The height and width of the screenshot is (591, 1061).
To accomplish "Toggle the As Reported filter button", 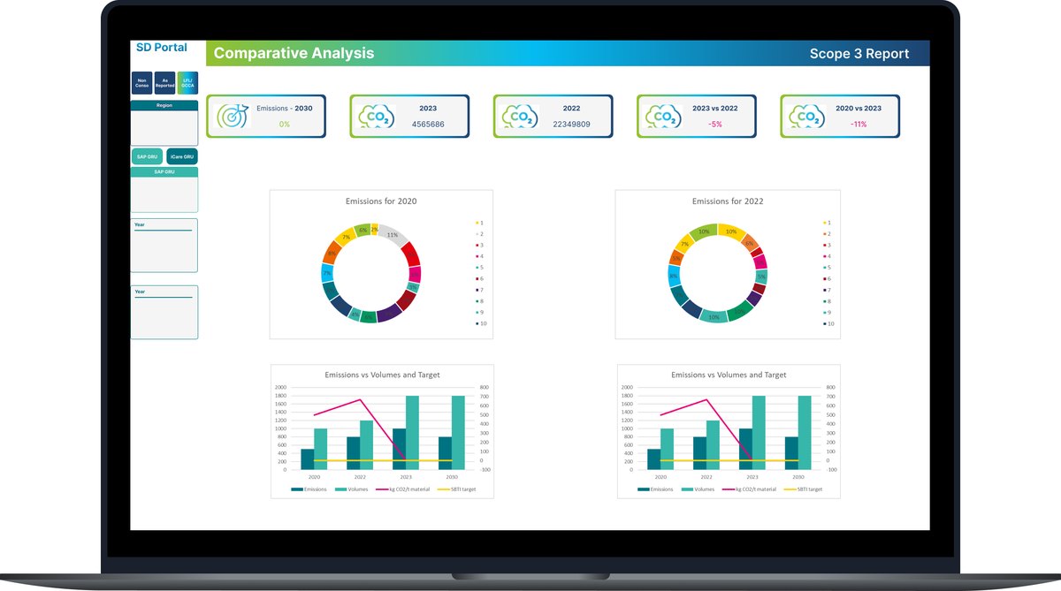I will click(164, 82).
